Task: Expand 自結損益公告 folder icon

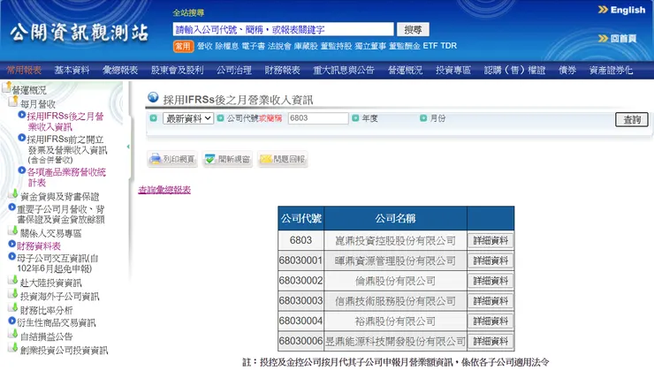Action: pos(13,334)
